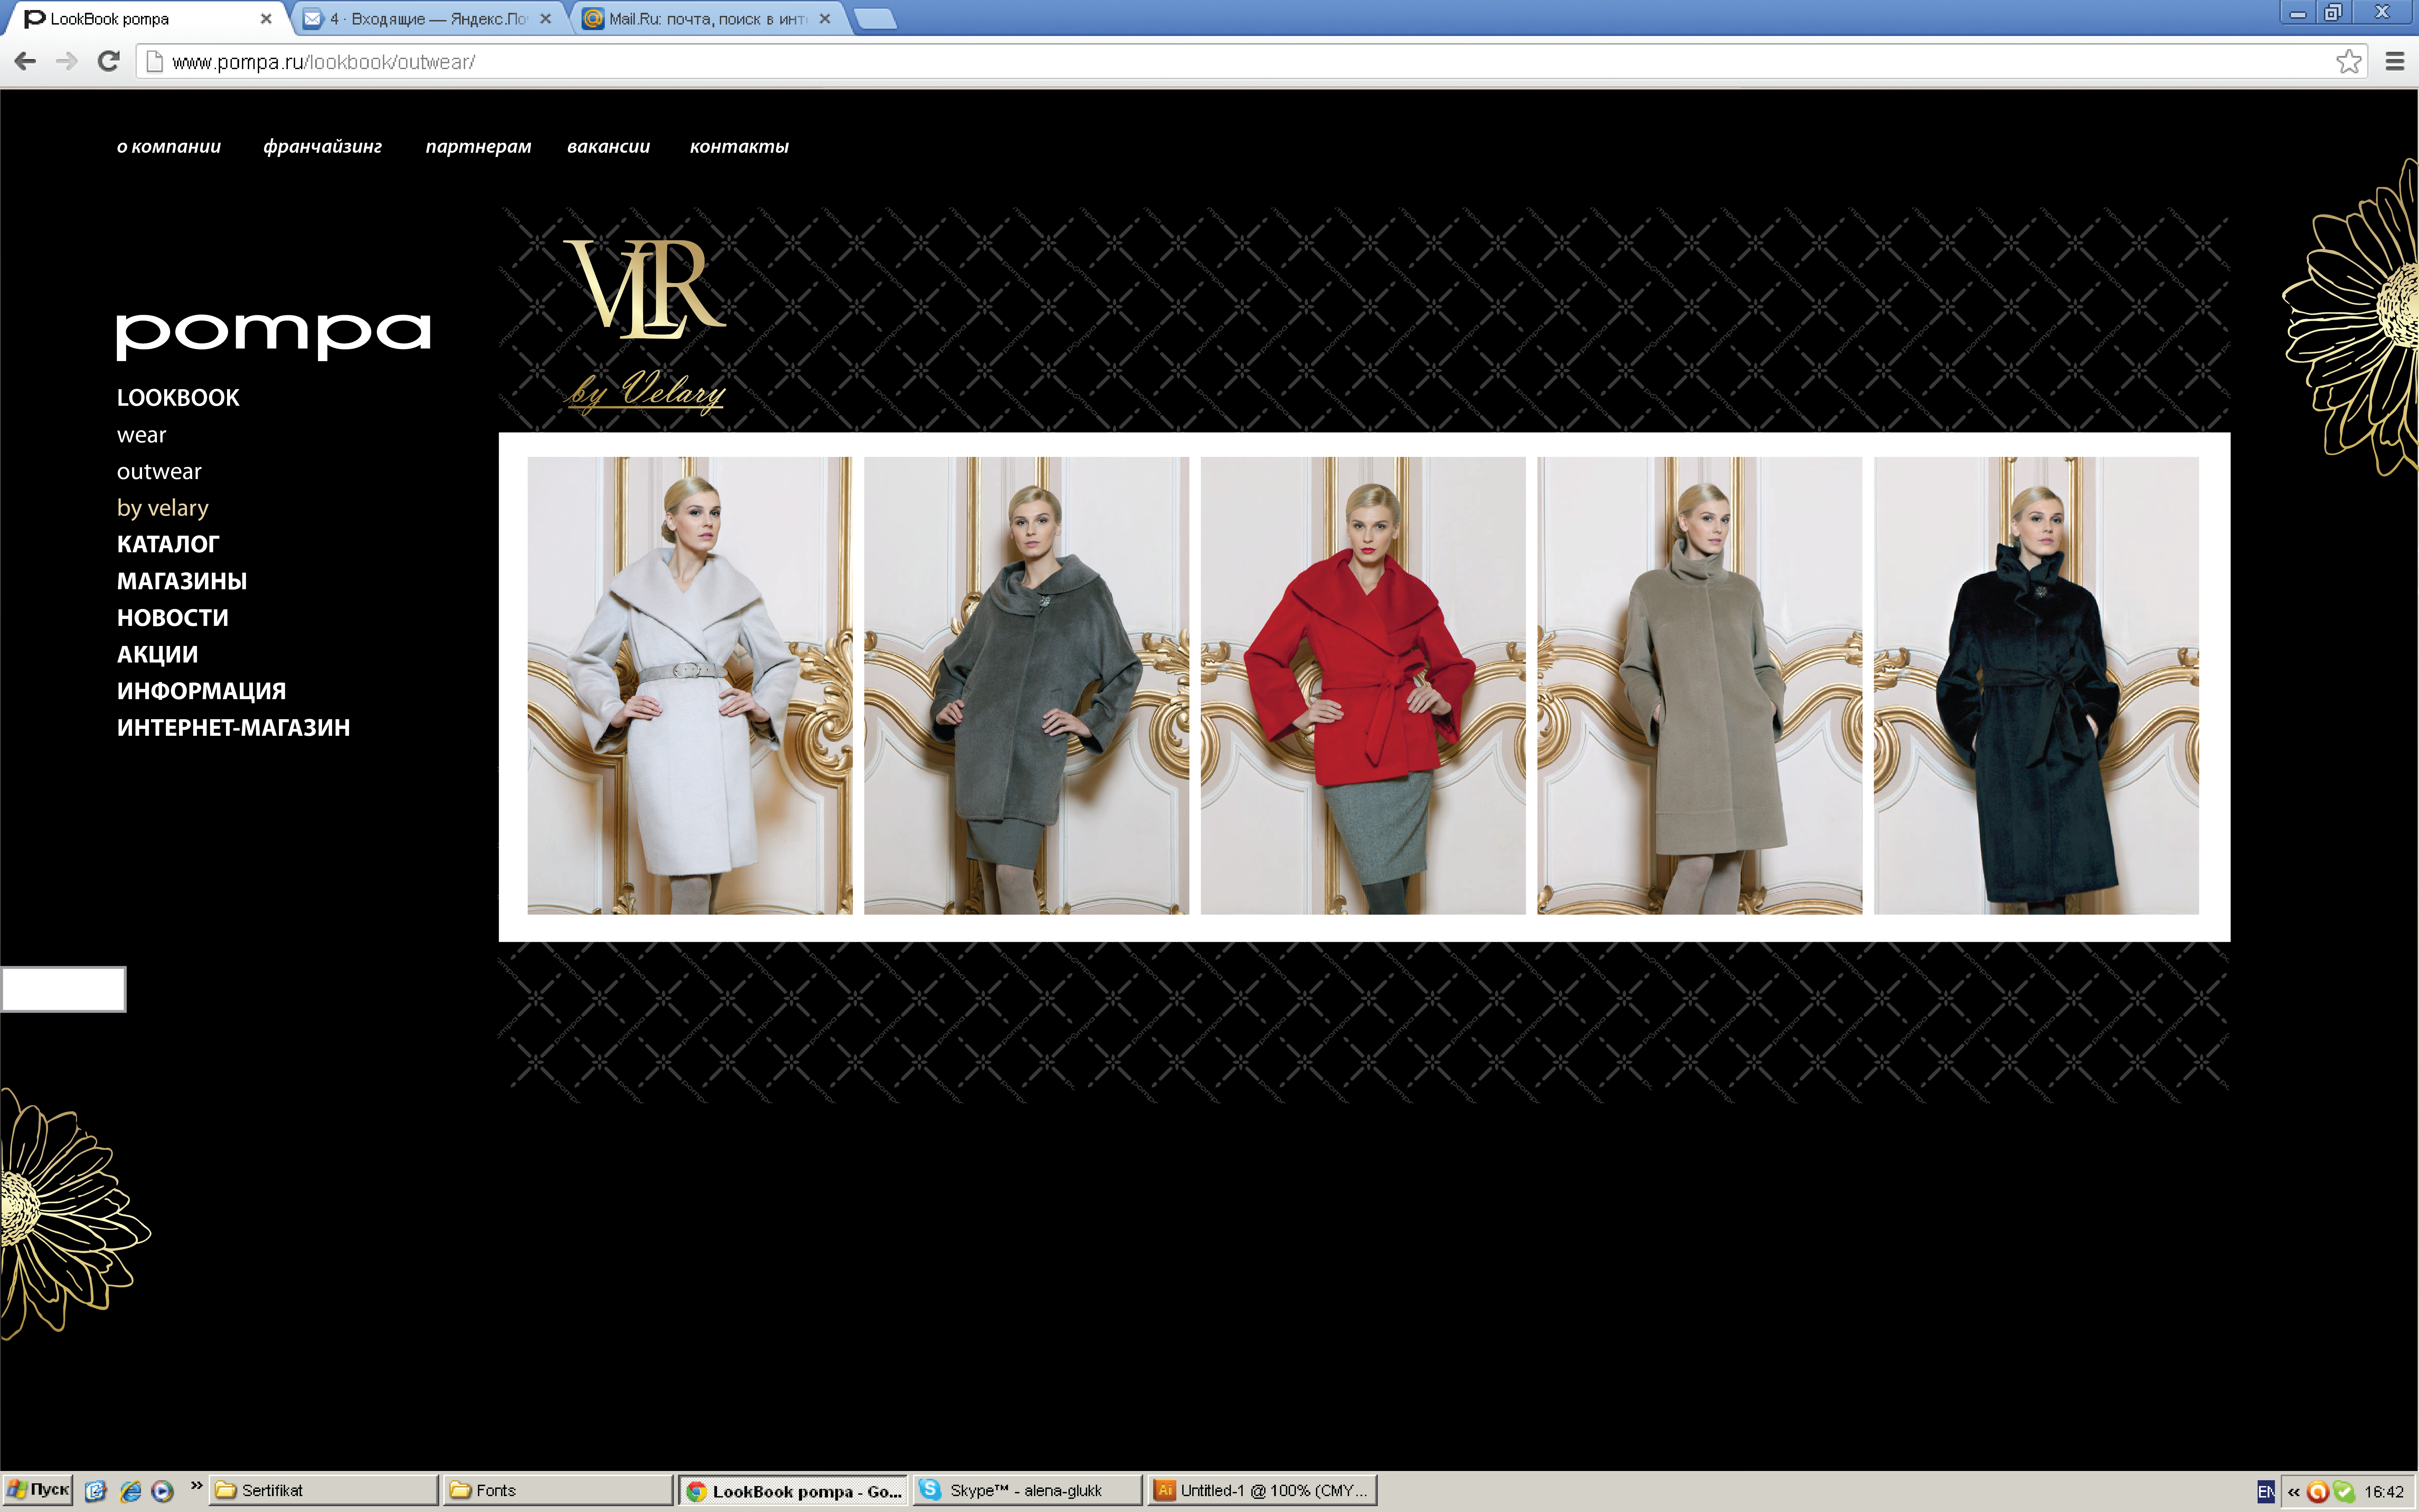2419x1512 pixels.
Task: Select the by velary lookbook link
Action: [x=163, y=508]
